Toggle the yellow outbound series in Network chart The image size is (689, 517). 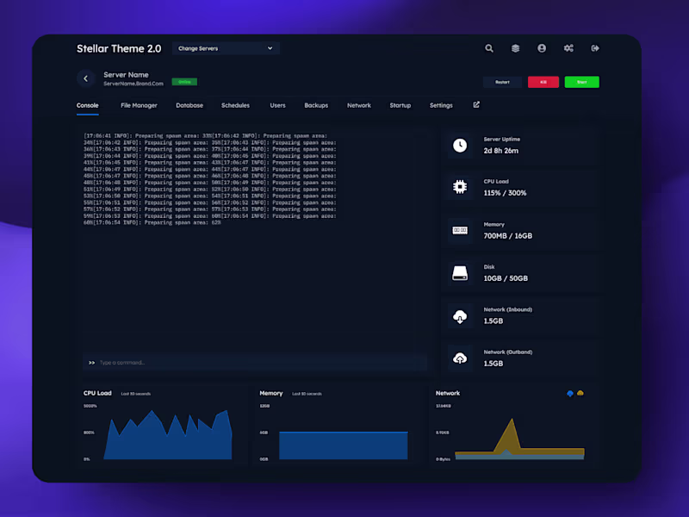[x=580, y=394]
